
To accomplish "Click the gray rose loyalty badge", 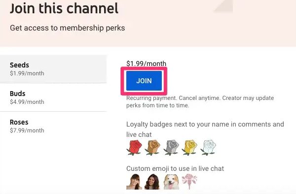I will click(x=171, y=148).
